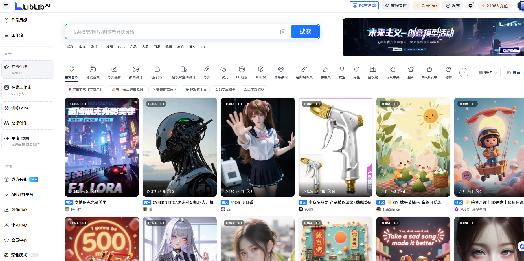The height and width of the screenshot is (261, 524).
Task: Select the 哩小布出道形象照 tag
Action: click(x=127, y=89)
